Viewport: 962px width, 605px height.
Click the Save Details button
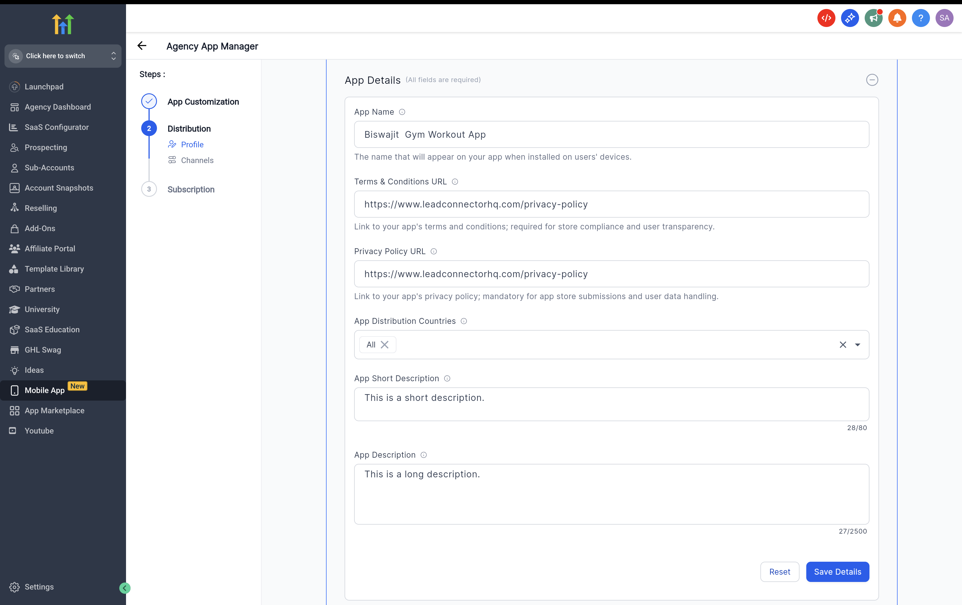click(837, 572)
